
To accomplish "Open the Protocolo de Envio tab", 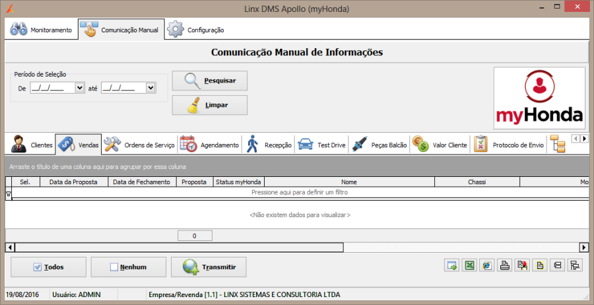I will coord(508,145).
